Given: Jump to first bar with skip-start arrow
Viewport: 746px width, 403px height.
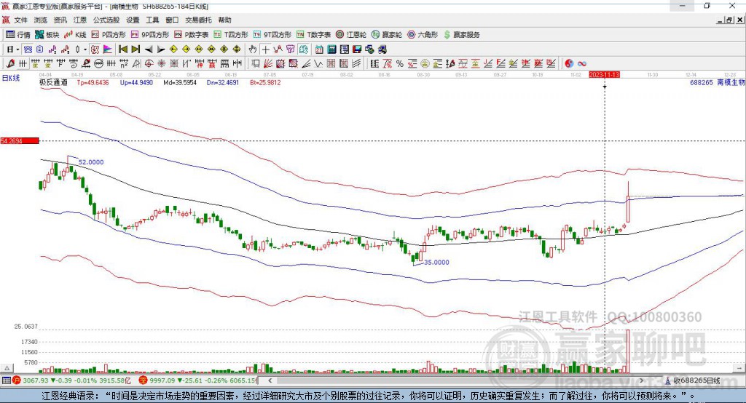Looking at the screenshot, I should coord(122,49).
